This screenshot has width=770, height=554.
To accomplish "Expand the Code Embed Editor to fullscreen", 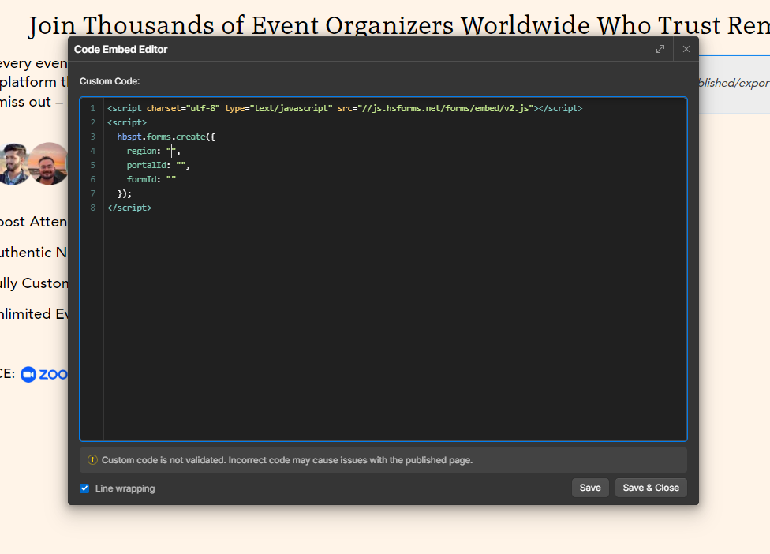I will (x=660, y=49).
